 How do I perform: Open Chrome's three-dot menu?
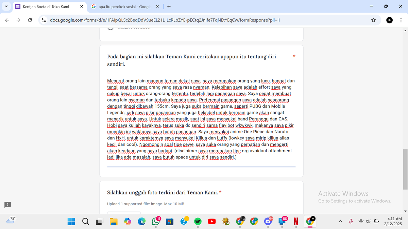[x=401, y=20]
